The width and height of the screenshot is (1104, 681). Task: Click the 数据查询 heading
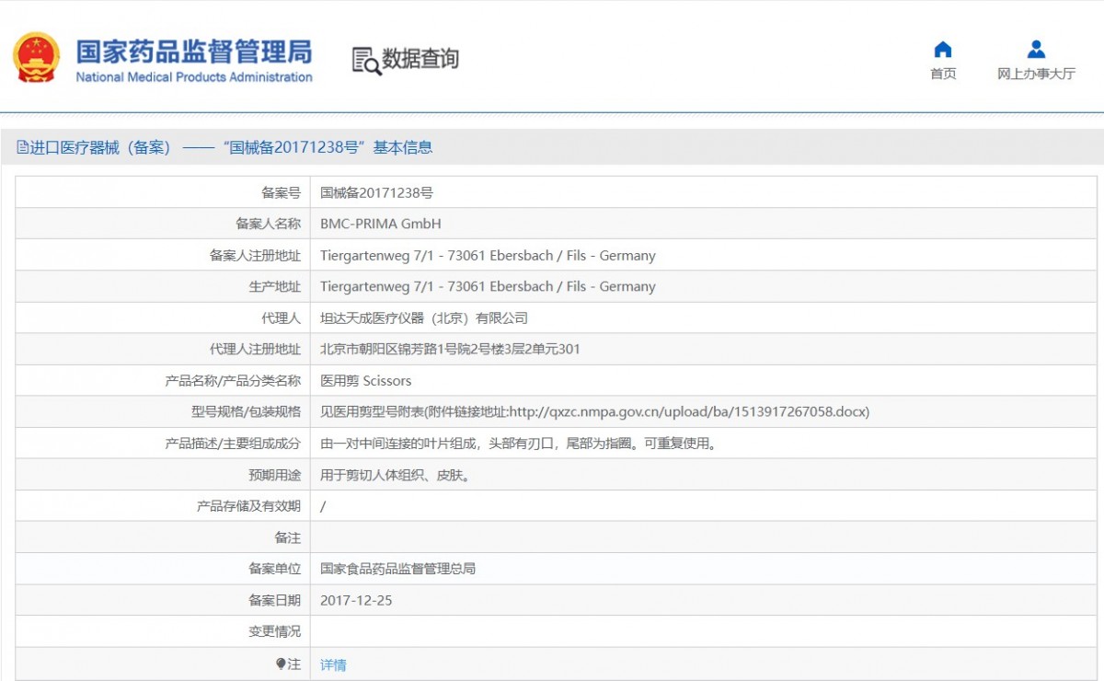(420, 59)
